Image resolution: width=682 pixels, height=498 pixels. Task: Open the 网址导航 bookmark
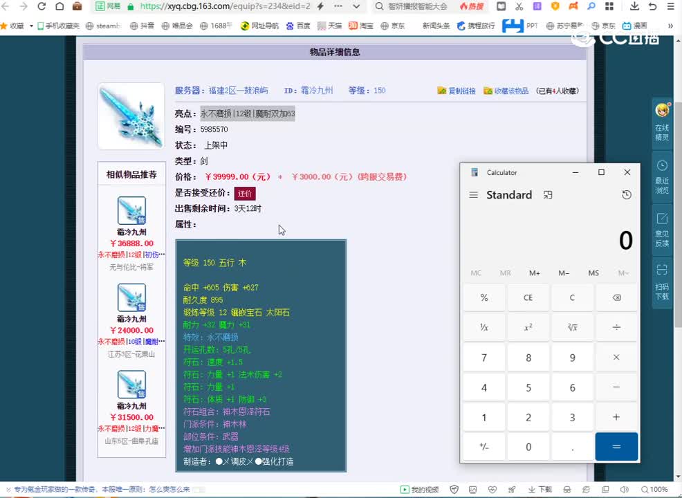point(259,26)
